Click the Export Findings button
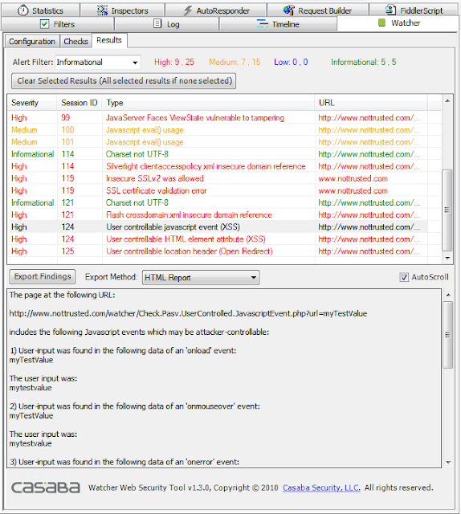Image resolution: width=461 pixels, height=514 pixels. click(43, 276)
